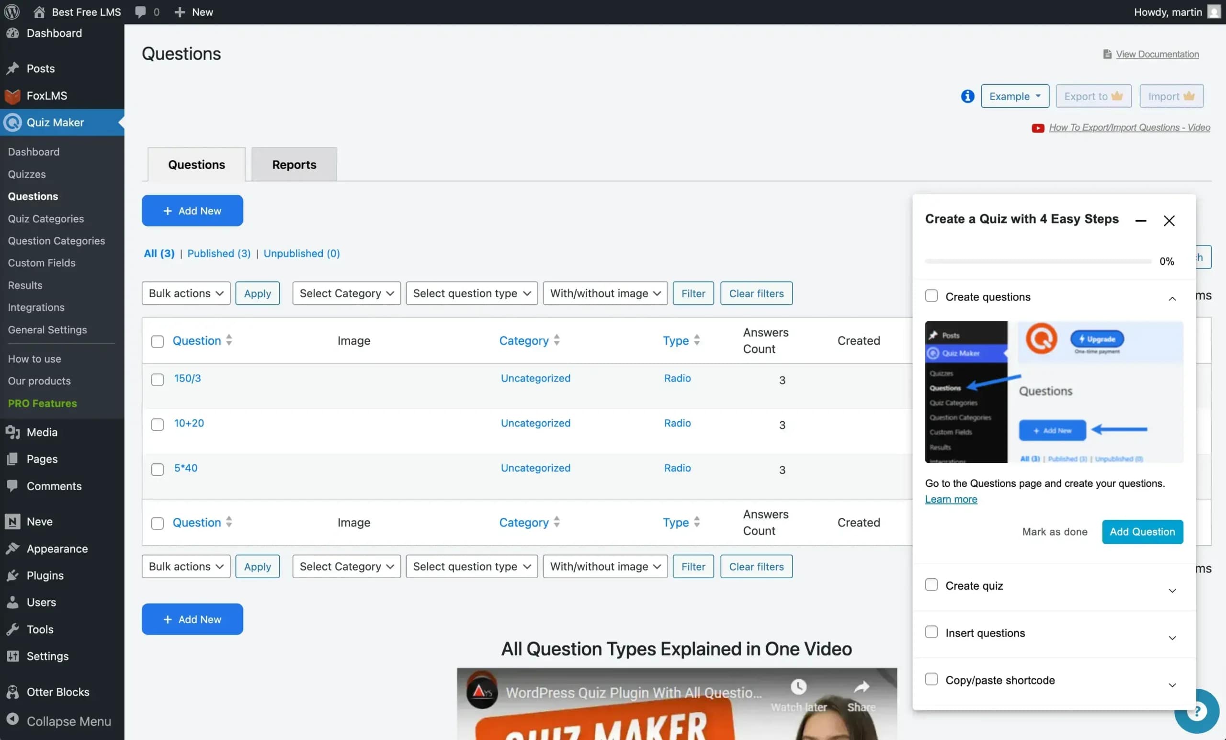Click the blue info icon near Example
Viewport: 1226px width, 740px height.
[967, 96]
